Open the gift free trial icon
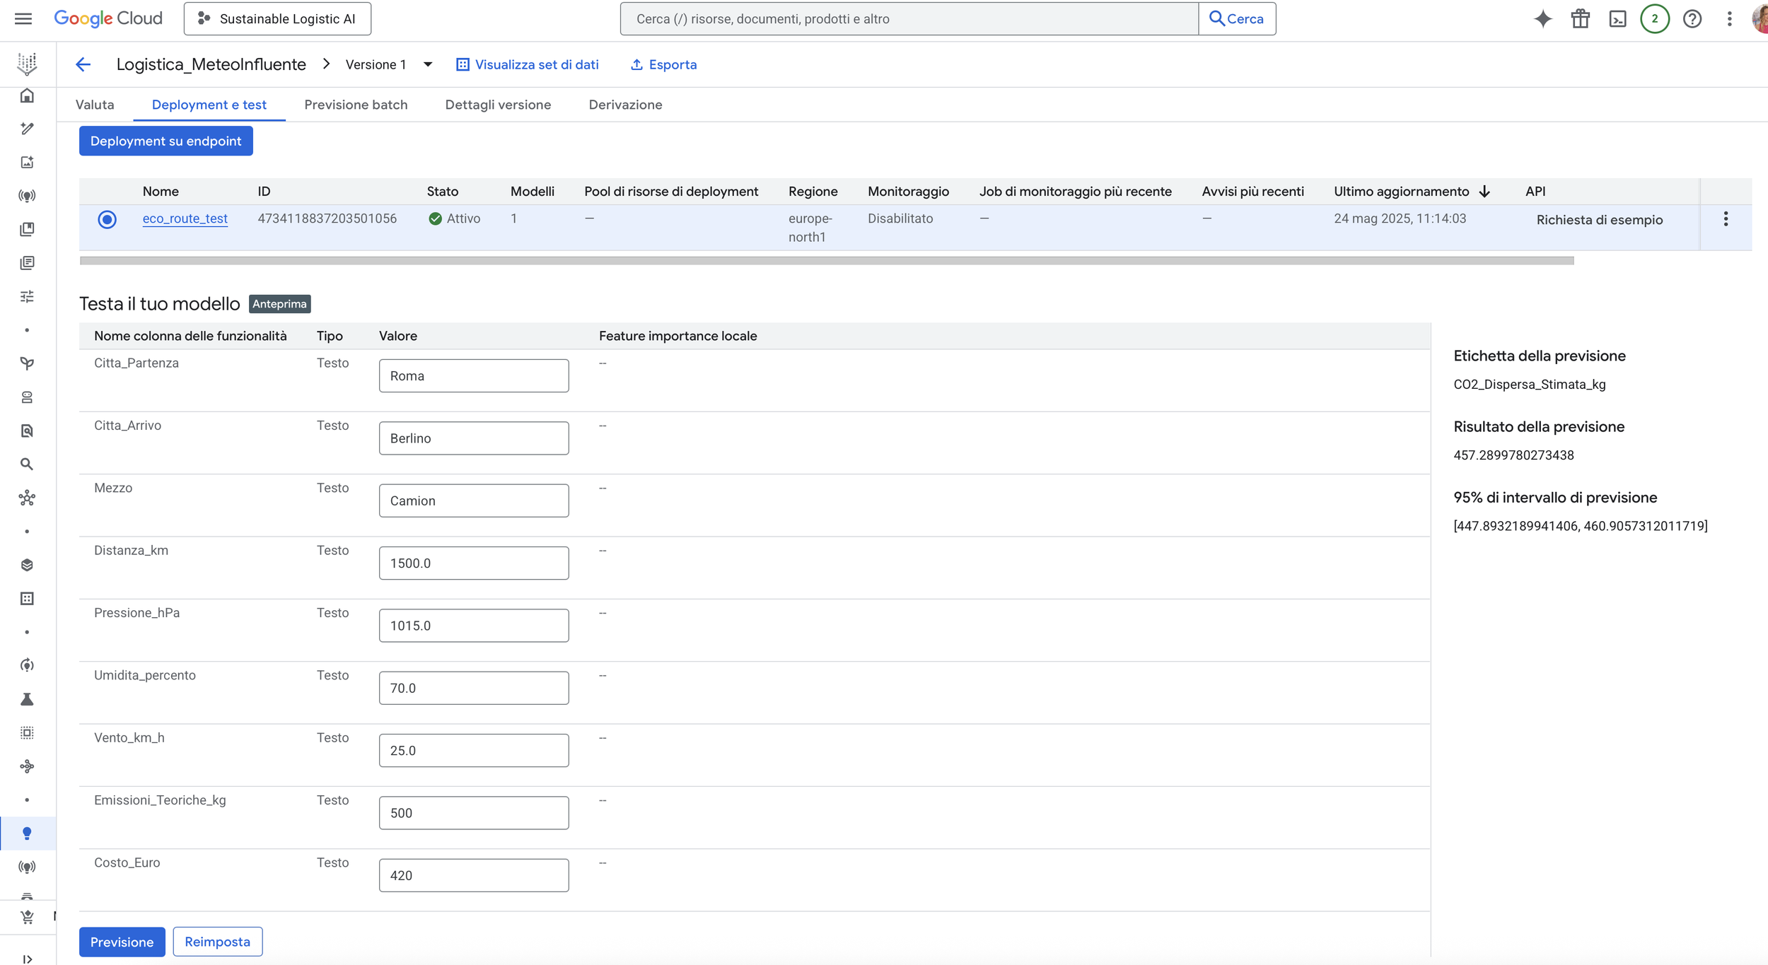Screen dimensions: 1768x965 click(x=1580, y=19)
